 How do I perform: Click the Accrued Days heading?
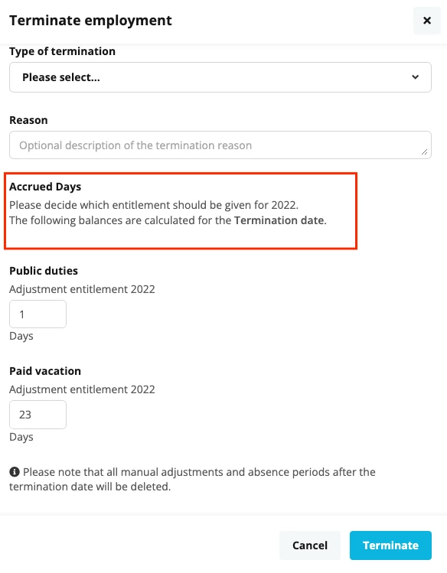pos(45,187)
